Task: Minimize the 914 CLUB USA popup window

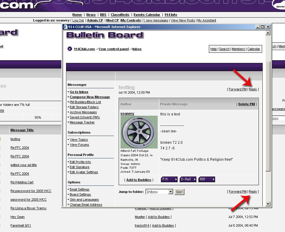Action: click(x=258, y=27)
